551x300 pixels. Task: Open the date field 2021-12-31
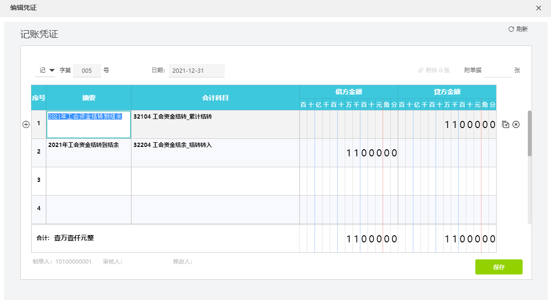click(x=196, y=70)
